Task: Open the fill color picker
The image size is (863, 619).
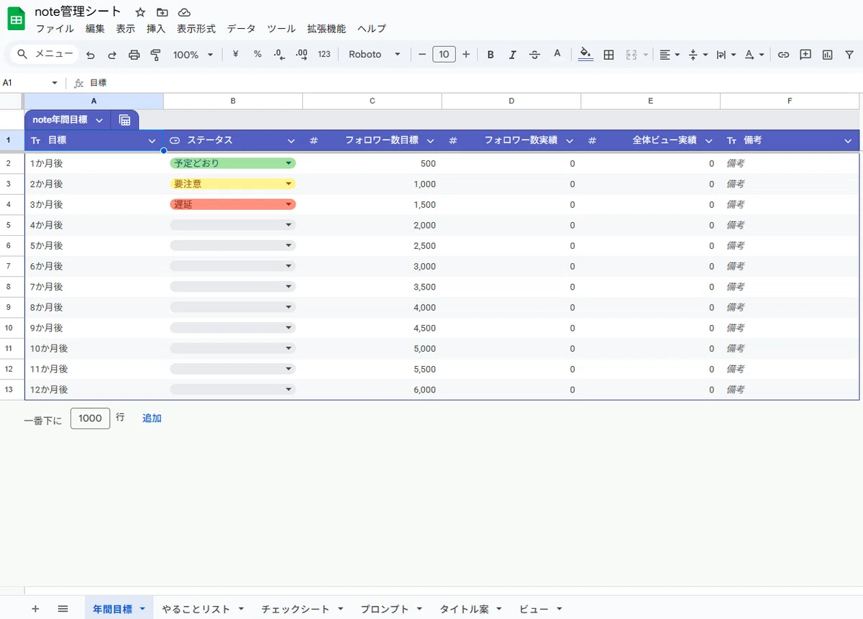Action: coord(585,55)
